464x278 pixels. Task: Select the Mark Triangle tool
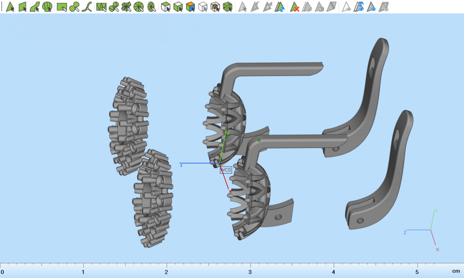pos(10,7)
